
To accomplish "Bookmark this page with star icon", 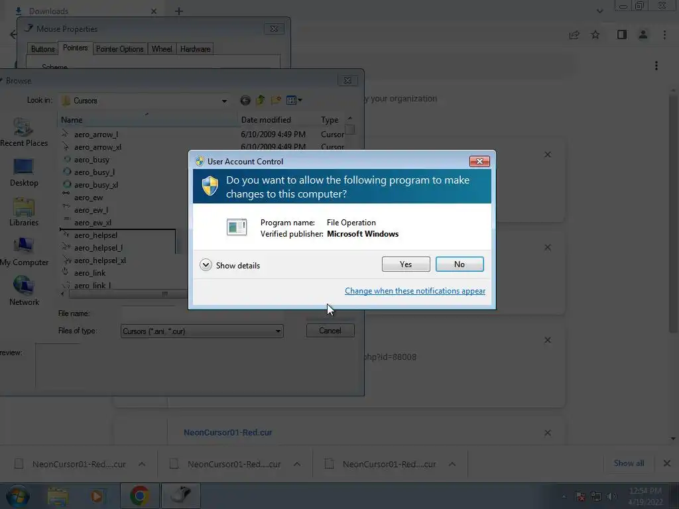I will 595,34.
